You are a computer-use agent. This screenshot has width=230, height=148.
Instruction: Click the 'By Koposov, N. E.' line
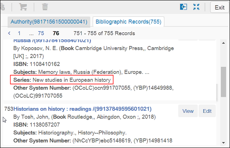(94, 52)
